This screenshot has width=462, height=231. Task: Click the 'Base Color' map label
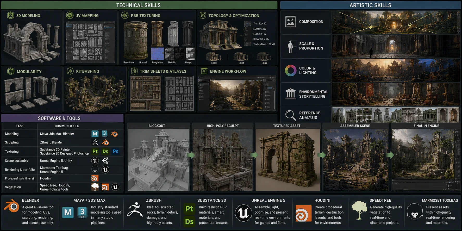(129, 63)
